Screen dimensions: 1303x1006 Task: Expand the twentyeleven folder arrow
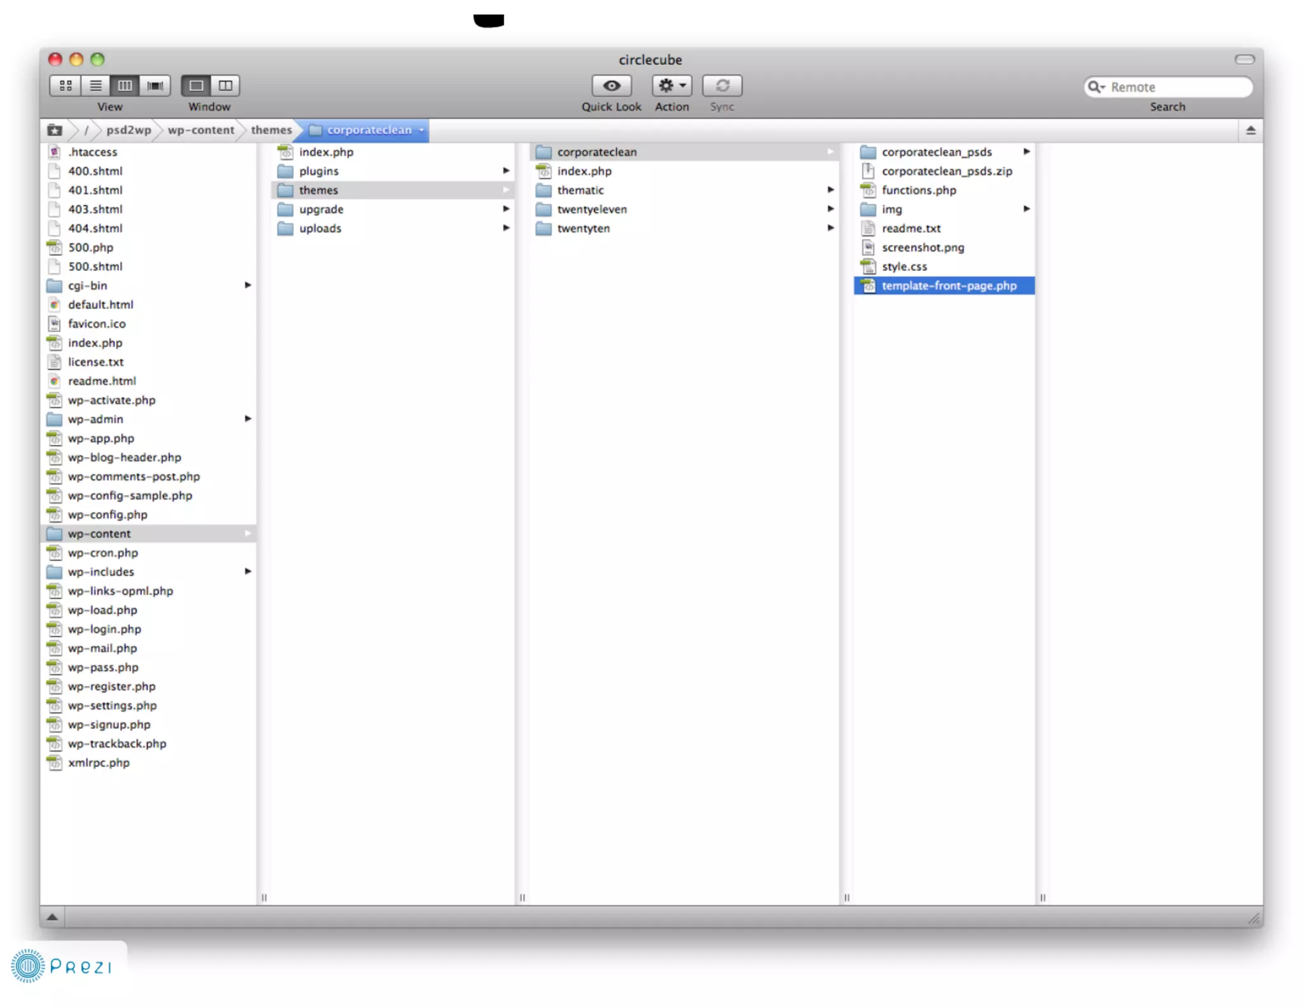tap(830, 209)
